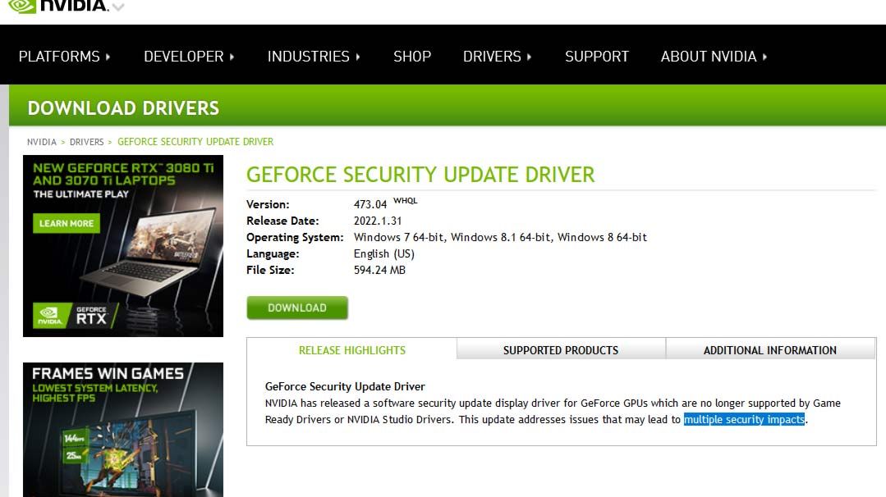Switch to the RELEASE HIGHLIGHTS tab
This screenshot has width=886, height=497.
(x=351, y=350)
